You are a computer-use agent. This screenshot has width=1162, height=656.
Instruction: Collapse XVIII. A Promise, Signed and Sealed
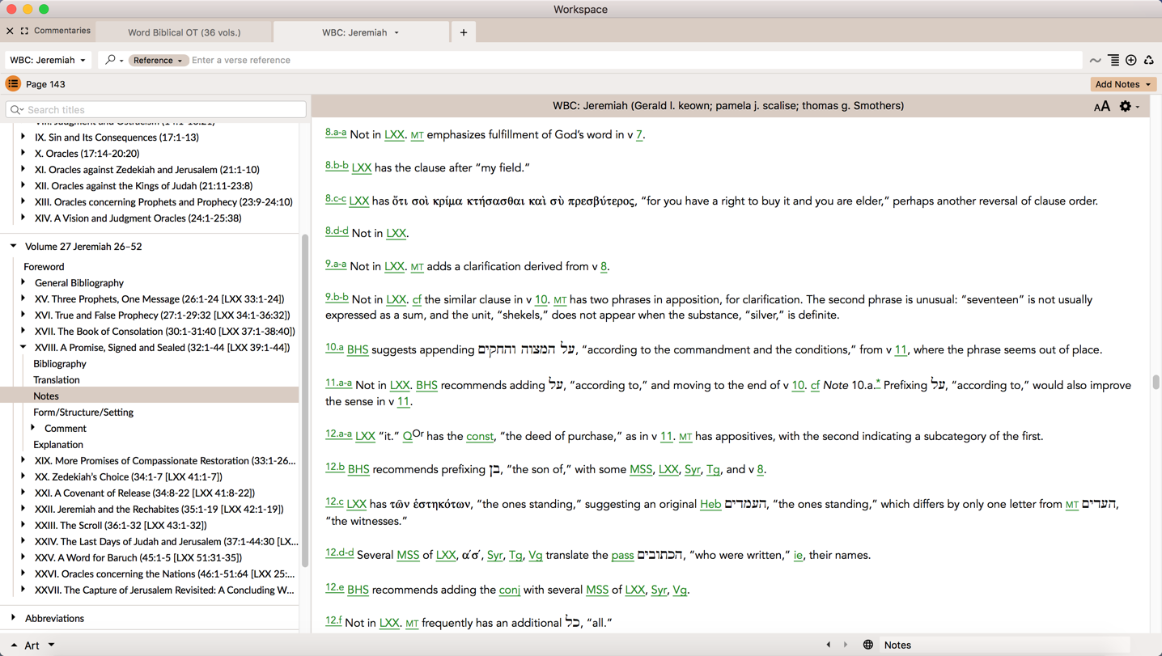(23, 347)
